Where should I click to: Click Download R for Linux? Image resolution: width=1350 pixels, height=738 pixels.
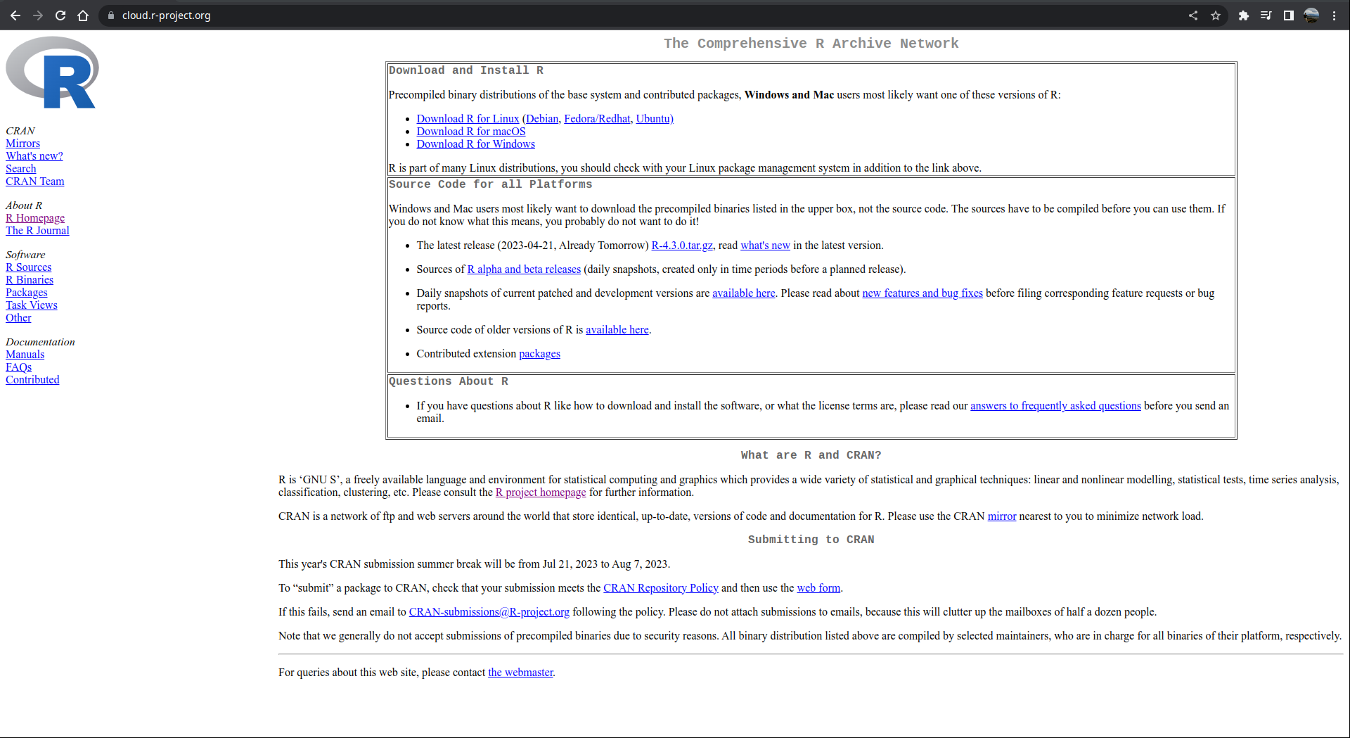click(x=468, y=119)
